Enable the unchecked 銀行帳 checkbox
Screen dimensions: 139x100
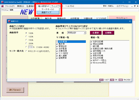[91, 46]
